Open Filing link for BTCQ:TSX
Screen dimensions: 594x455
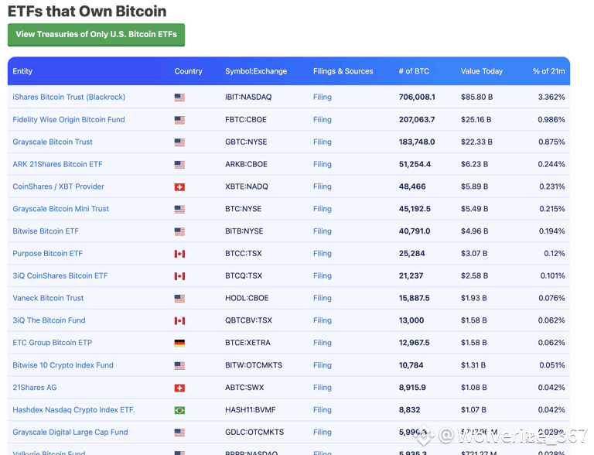(x=323, y=275)
